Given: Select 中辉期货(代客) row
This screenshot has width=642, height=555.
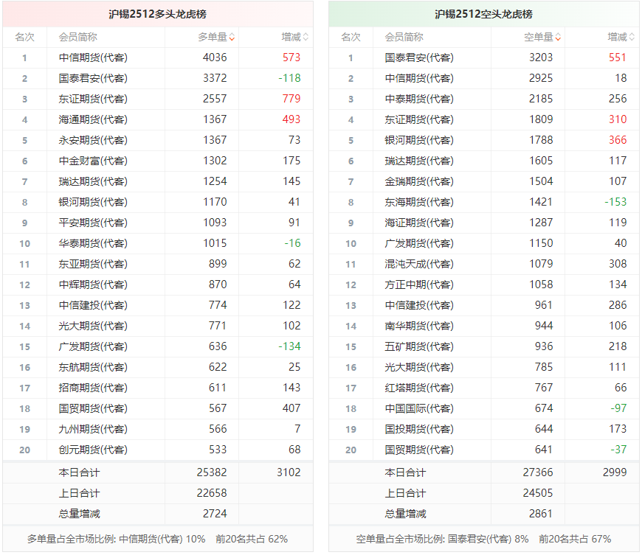Looking at the screenshot, I should tap(158, 285).
